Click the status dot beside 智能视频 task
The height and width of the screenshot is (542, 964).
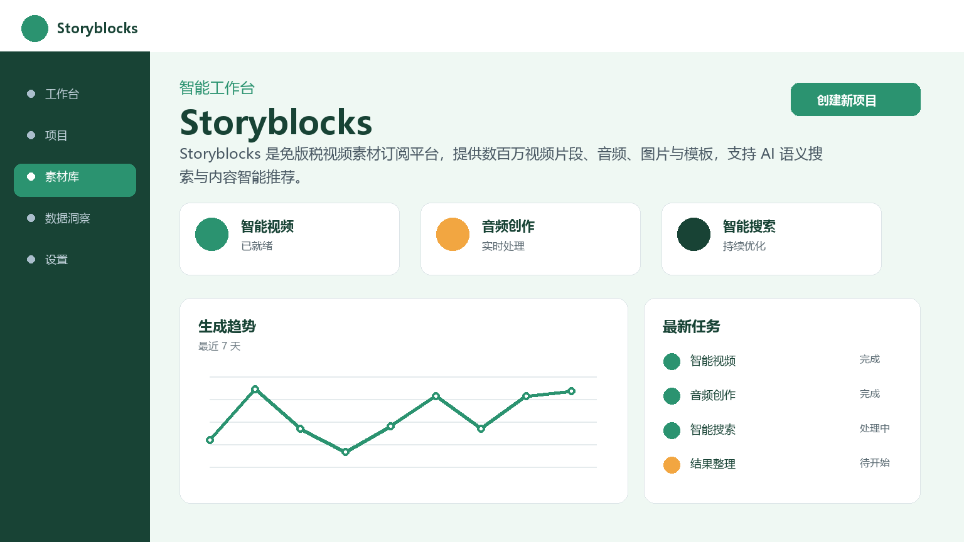click(672, 361)
